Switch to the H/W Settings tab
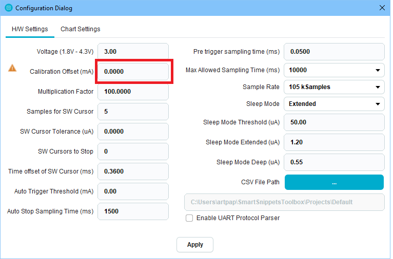 click(x=30, y=29)
